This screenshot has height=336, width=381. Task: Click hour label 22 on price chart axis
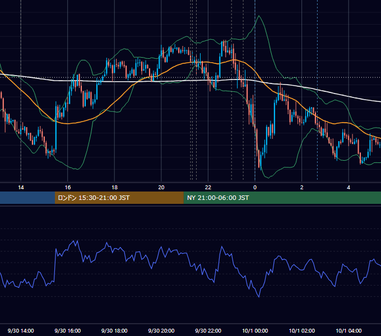(208, 188)
